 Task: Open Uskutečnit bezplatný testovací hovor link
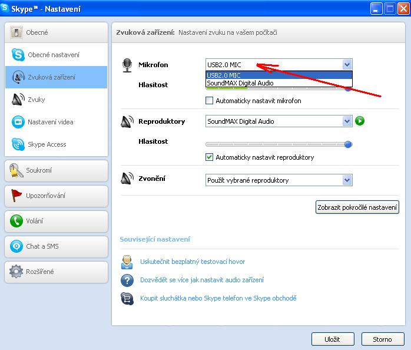(193, 262)
